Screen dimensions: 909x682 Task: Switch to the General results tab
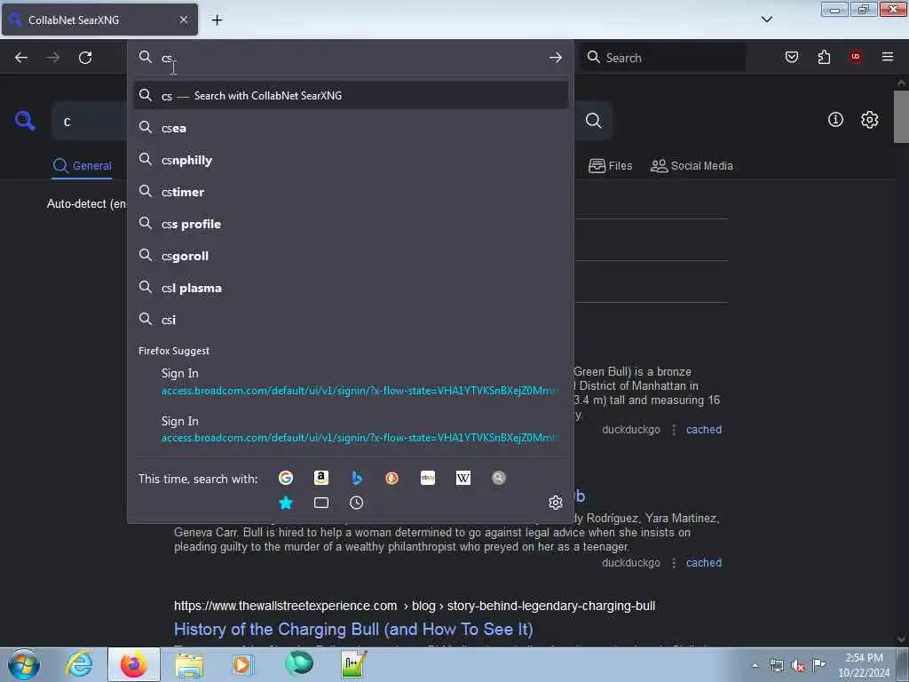[82, 166]
